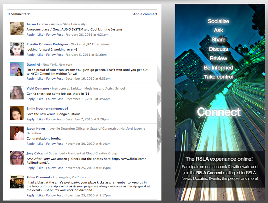This screenshot has width=268, height=203.
Task: Follow Post on Danni Ai's comment
Action: [54, 79]
